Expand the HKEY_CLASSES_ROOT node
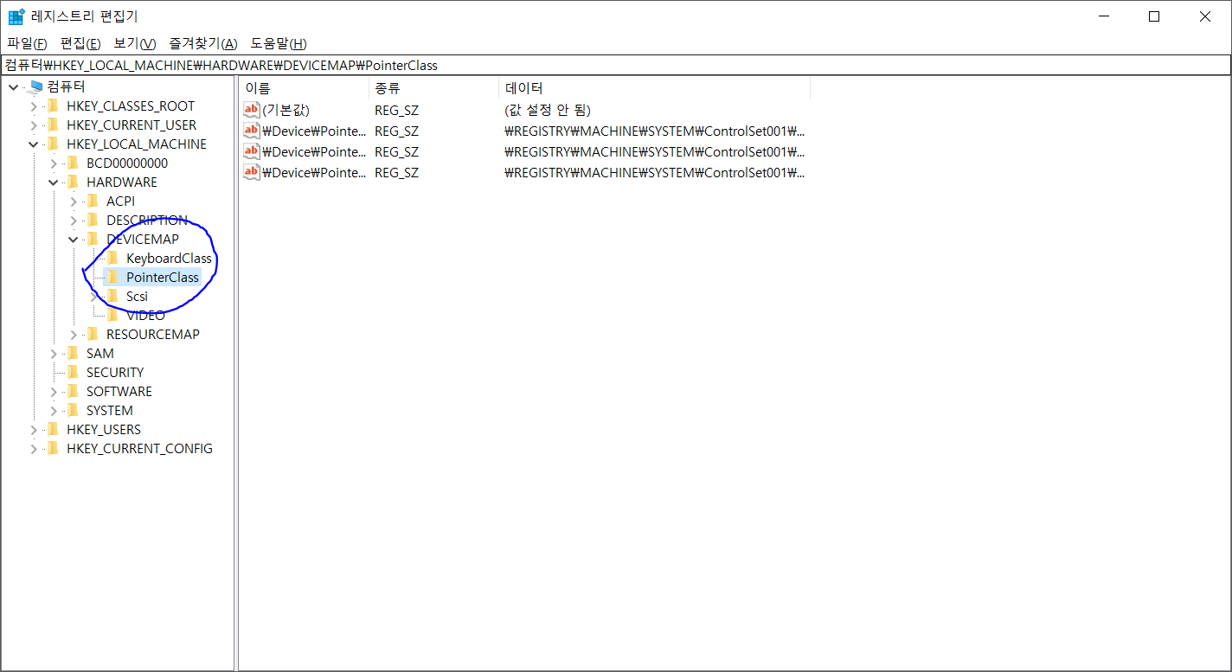 (34, 106)
